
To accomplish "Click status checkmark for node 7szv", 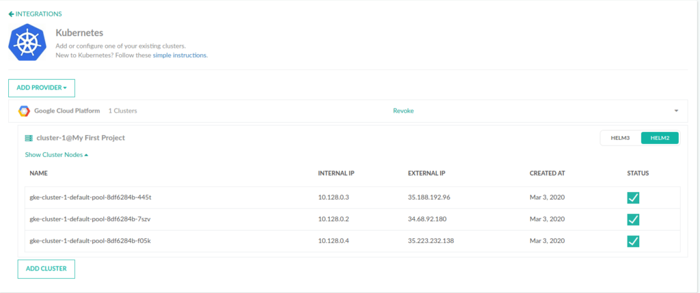I will [633, 219].
